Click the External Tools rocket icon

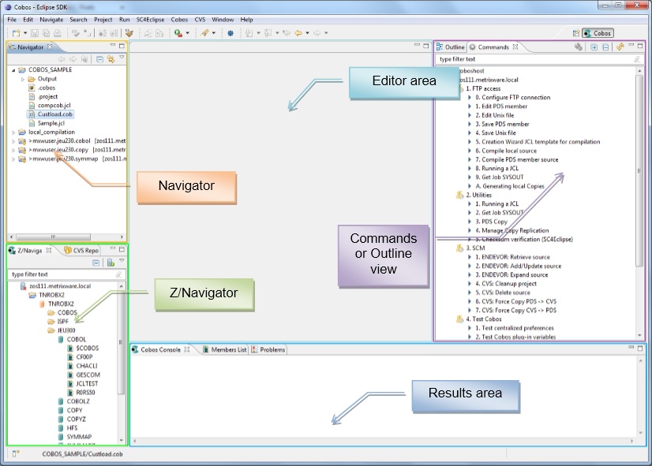[204, 33]
